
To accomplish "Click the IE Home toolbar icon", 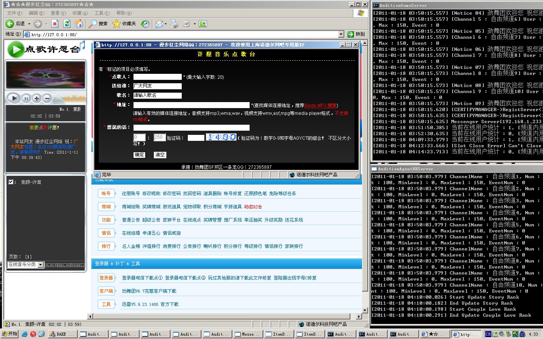I will [x=79, y=24].
